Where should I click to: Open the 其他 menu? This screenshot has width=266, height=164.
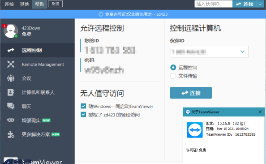pyautogui.click(x=24, y=4)
